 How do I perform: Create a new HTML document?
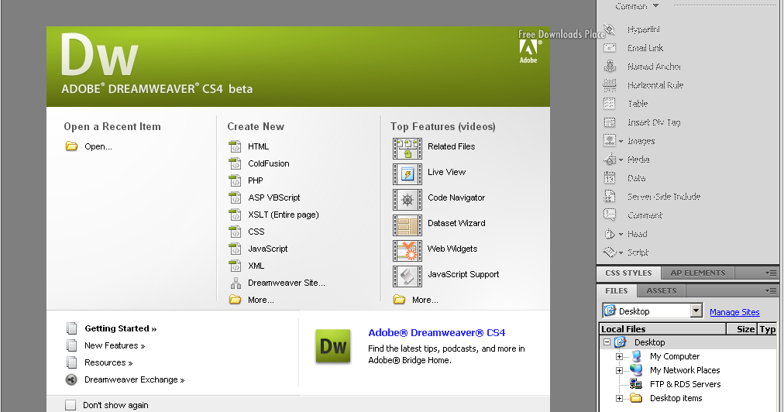258,146
